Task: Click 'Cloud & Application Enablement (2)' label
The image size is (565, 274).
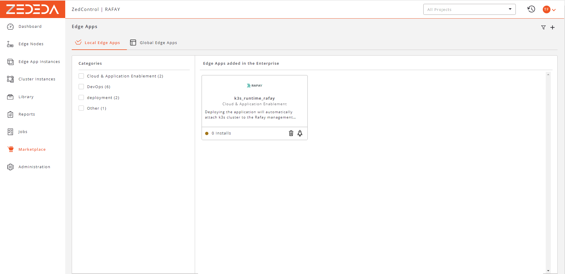Action: (125, 76)
